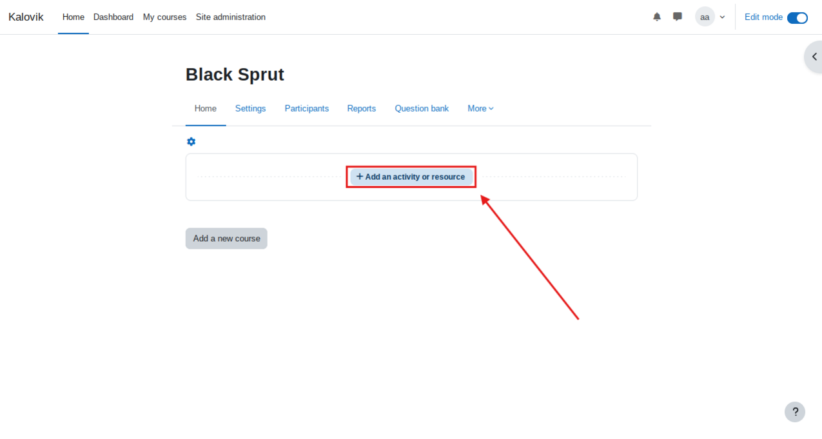Image resolution: width=822 pixels, height=439 pixels.
Task: Expand the block drawer arrow
Action: coord(814,57)
